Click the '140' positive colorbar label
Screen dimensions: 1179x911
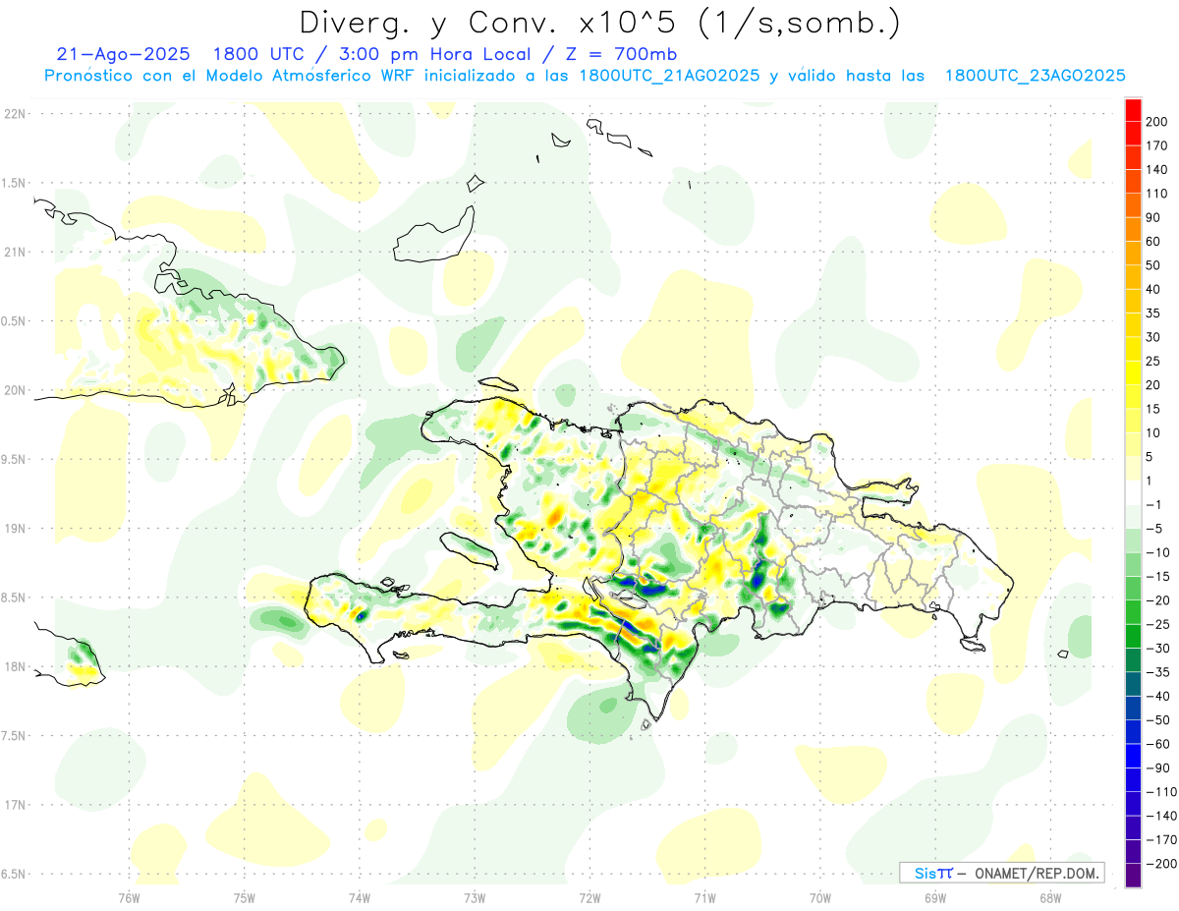pos(1157,170)
